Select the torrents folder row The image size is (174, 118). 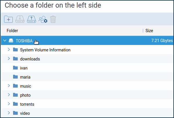87,104
